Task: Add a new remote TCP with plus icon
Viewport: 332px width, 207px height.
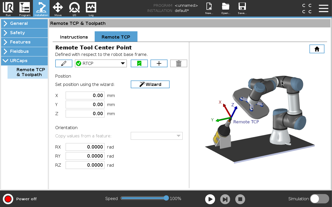Action: pos(159,63)
